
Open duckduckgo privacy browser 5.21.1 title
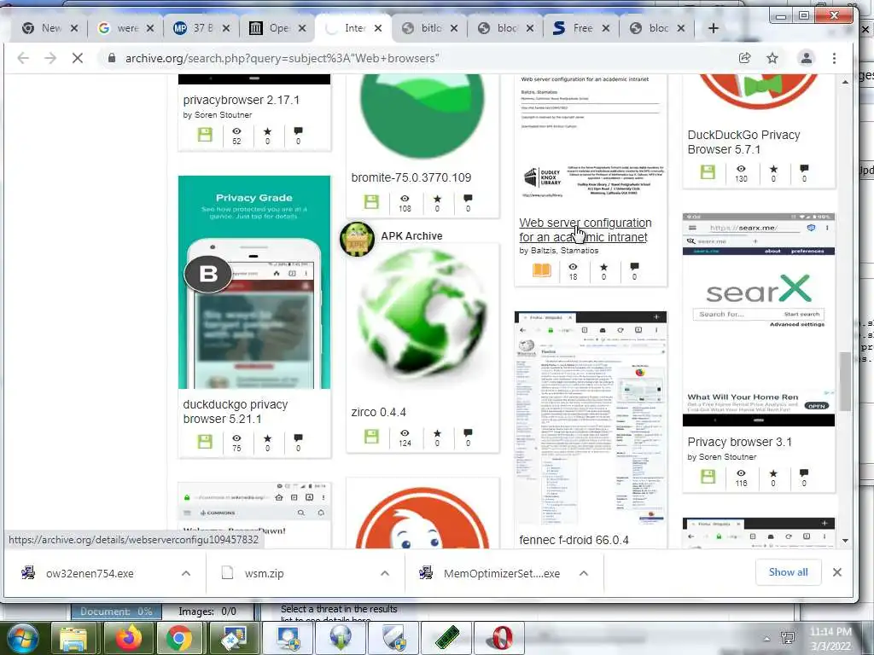click(x=236, y=412)
